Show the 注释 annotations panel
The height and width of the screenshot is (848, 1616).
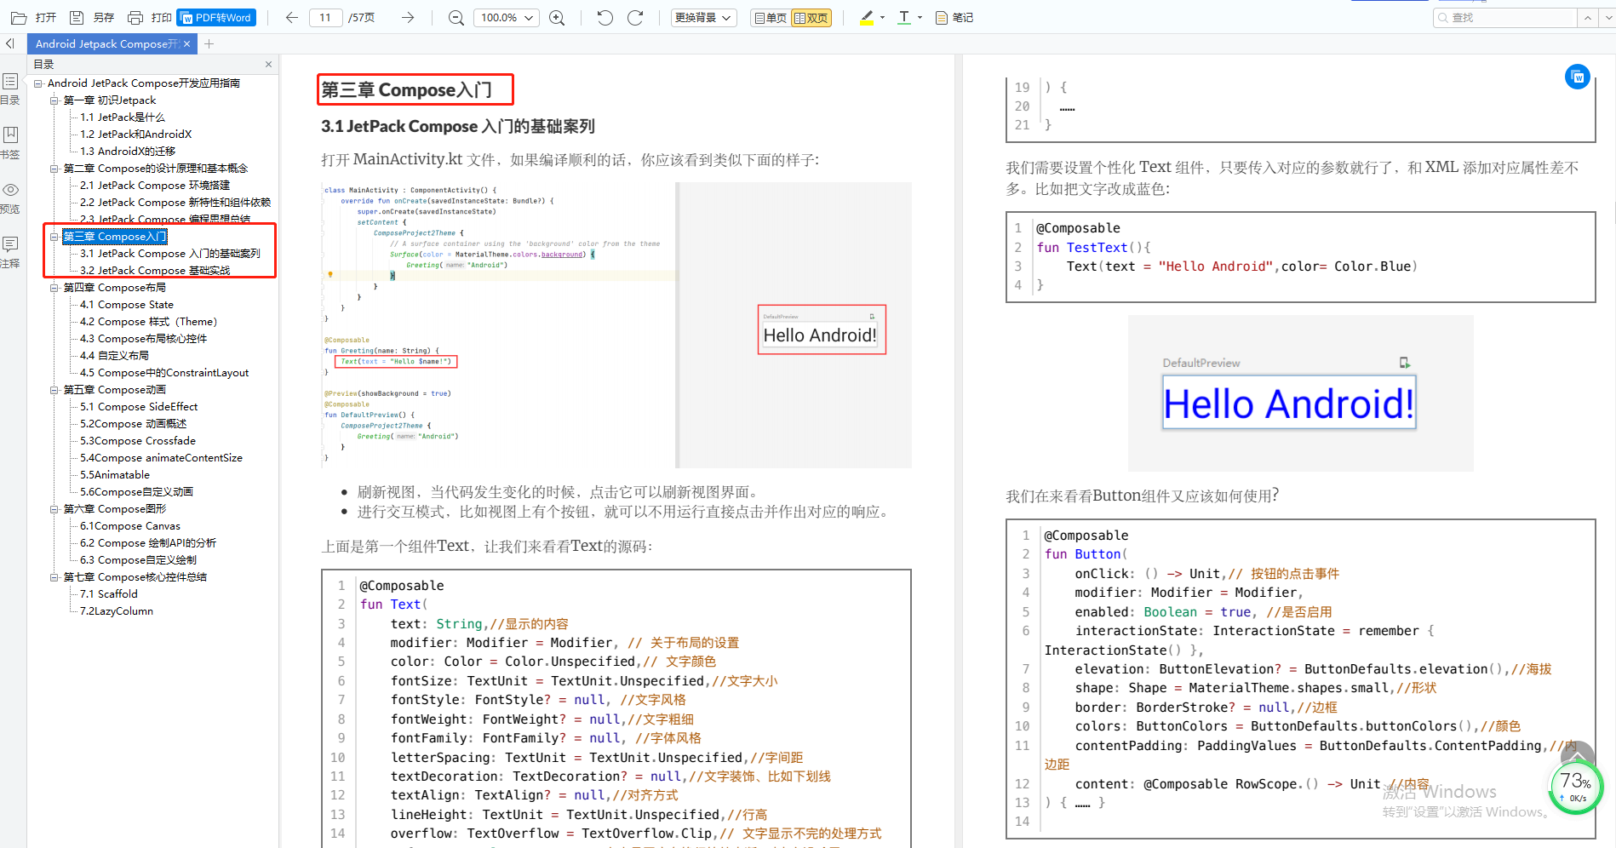[11, 252]
